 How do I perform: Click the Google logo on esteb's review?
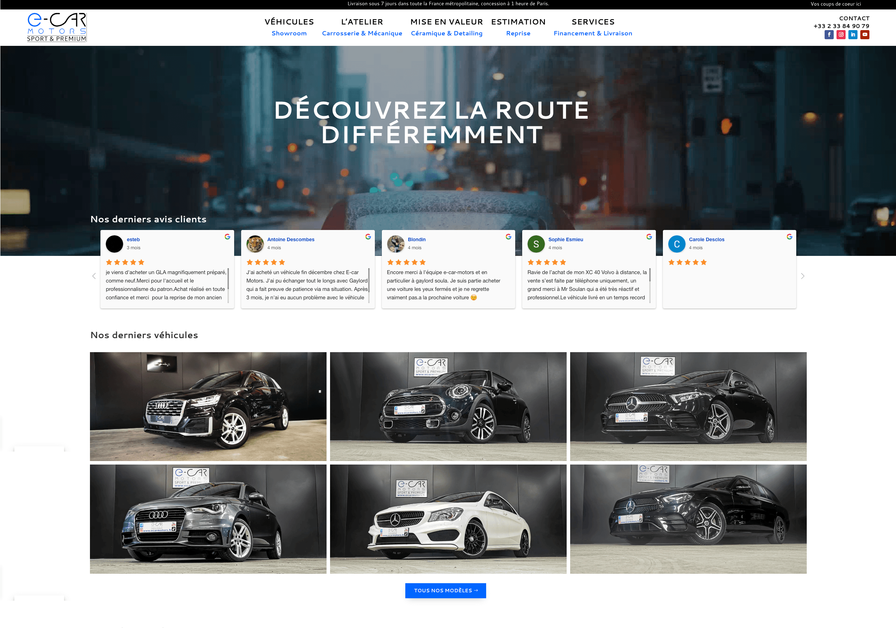pos(227,236)
